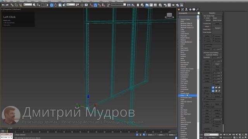Toggle the Automatic Welding checkbox
The height and width of the screenshot is (139, 248).
(205, 55)
